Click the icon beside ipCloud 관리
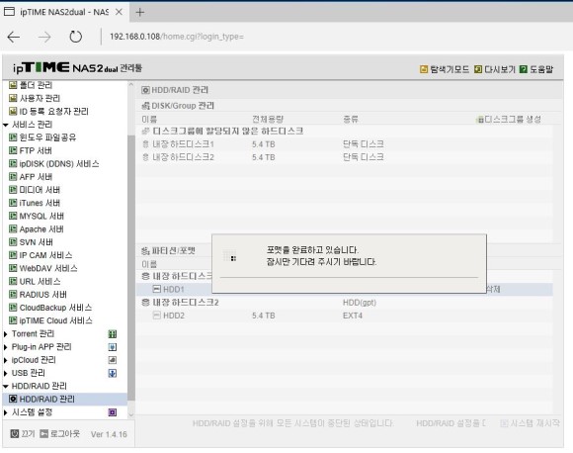Image resolution: width=573 pixels, height=453 pixels. [x=113, y=360]
